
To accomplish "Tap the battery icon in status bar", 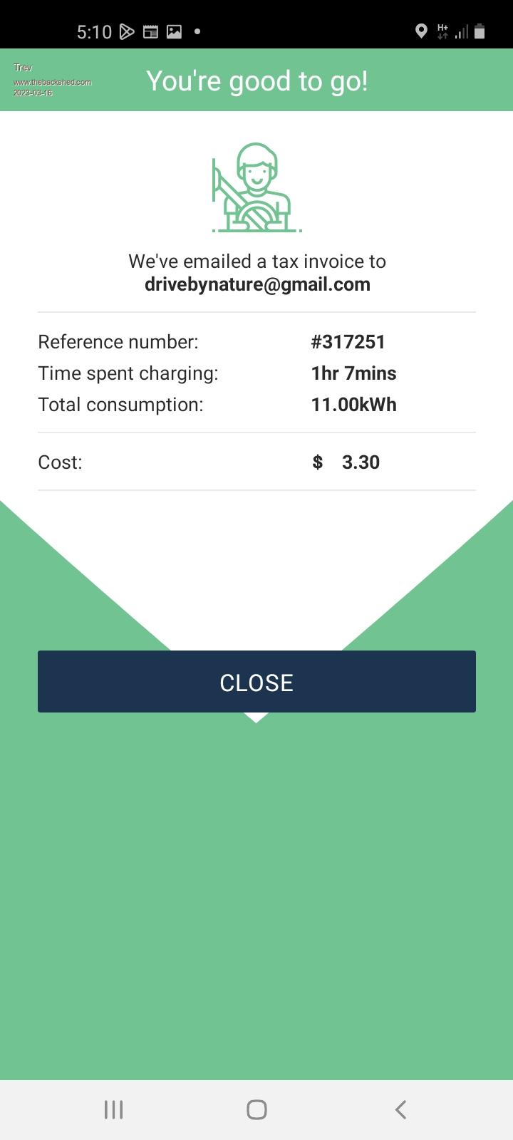I will point(480,31).
